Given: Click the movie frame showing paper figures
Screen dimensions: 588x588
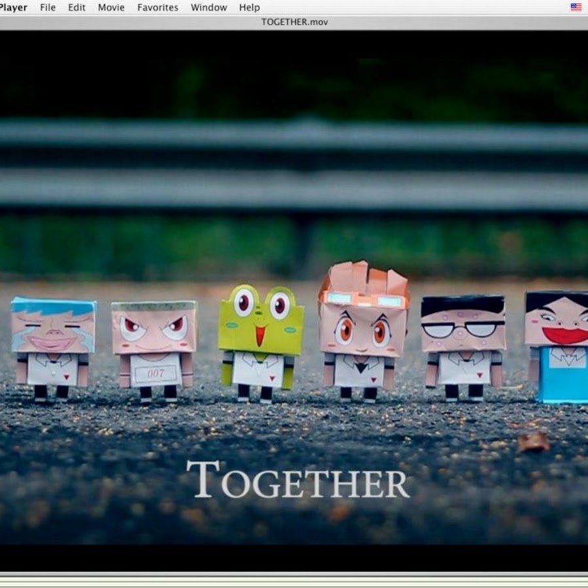Looking at the screenshot, I should tap(294, 301).
